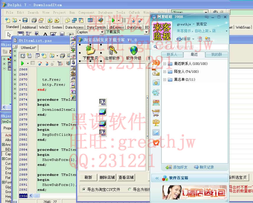Image resolution: width=253 pixels, height=203 pixels.
Task: Click the 注册软件 keys icon on form
Action: point(112,53)
